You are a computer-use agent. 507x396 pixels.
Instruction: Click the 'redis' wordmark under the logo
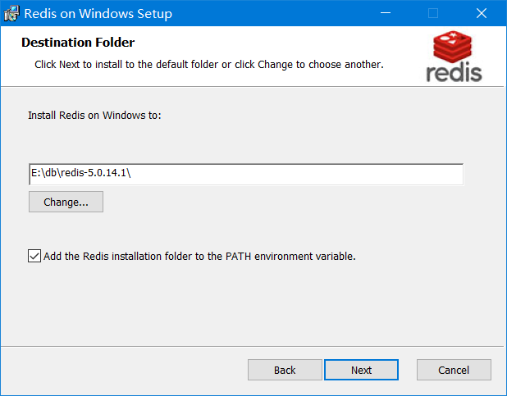point(454,72)
